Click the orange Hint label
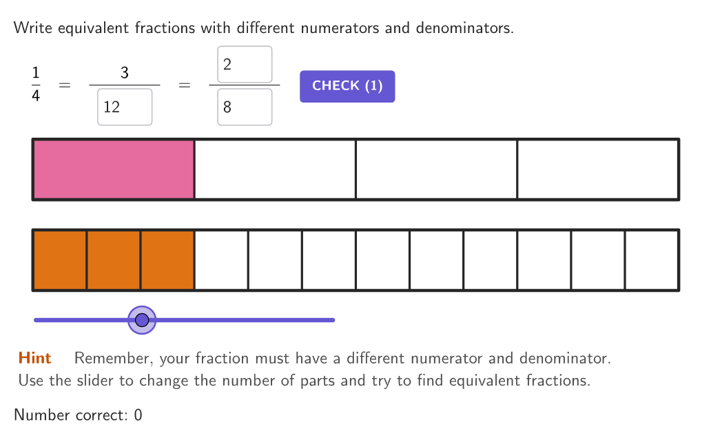The image size is (711, 444). pyautogui.click(x=34, y=358)
